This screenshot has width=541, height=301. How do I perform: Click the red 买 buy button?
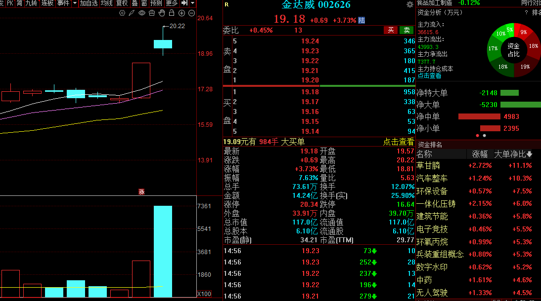(x=391, y=30)
